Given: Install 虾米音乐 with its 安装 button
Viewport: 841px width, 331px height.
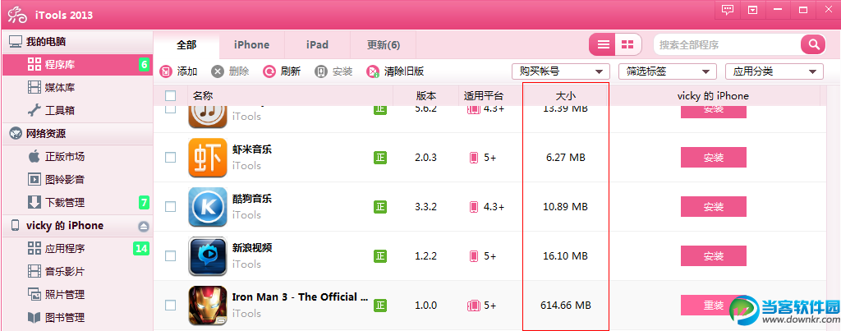Looking at the screenshot, I should click(x=714, y=158).
